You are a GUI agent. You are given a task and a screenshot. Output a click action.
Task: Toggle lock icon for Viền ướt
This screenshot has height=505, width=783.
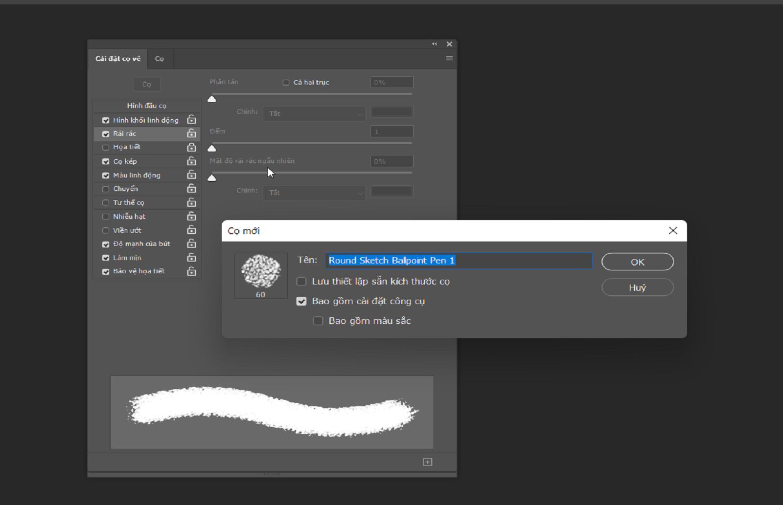tap(191, 230)
